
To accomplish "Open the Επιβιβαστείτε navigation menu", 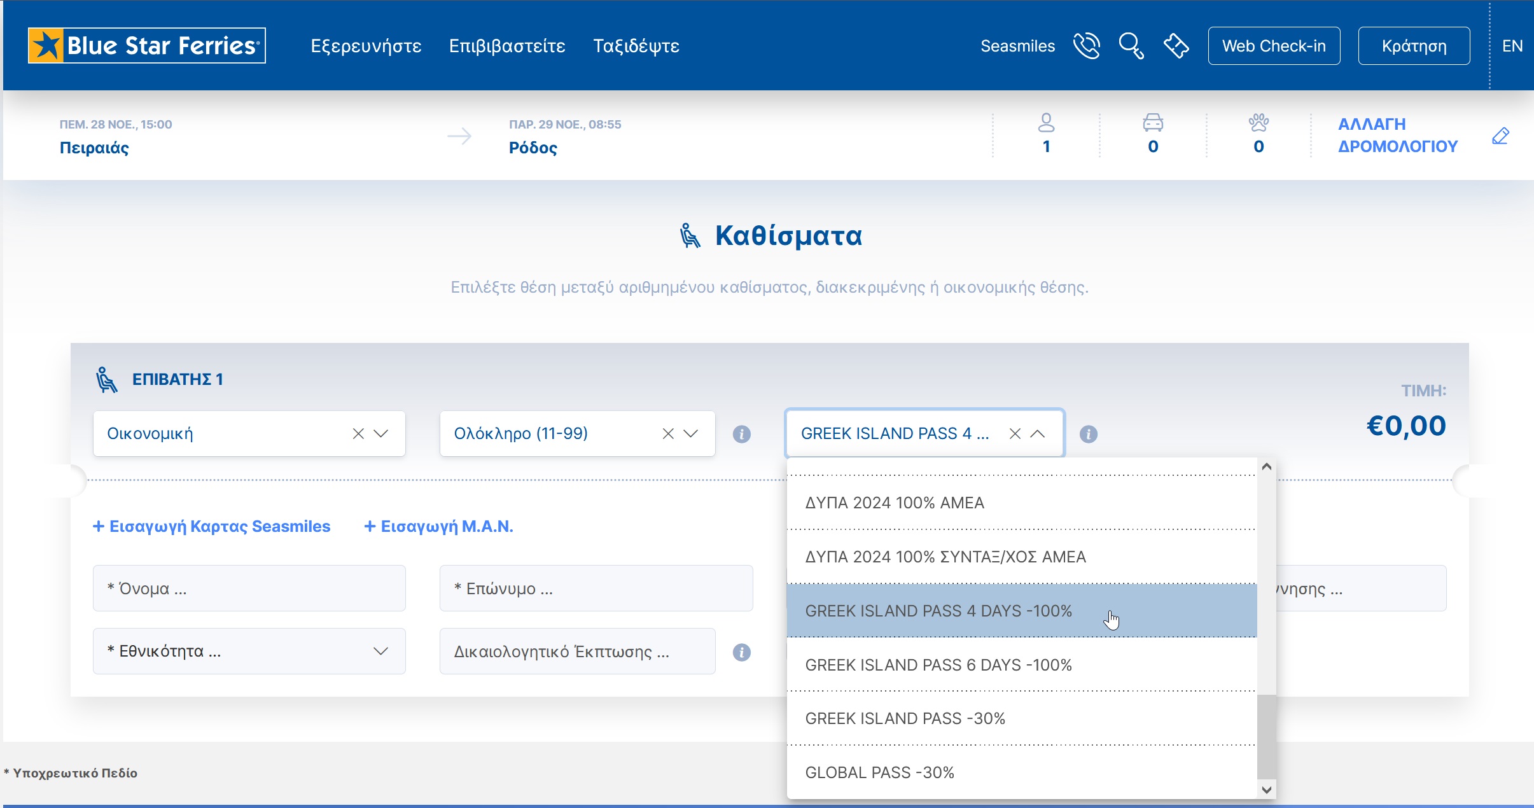I will (507, 46).
